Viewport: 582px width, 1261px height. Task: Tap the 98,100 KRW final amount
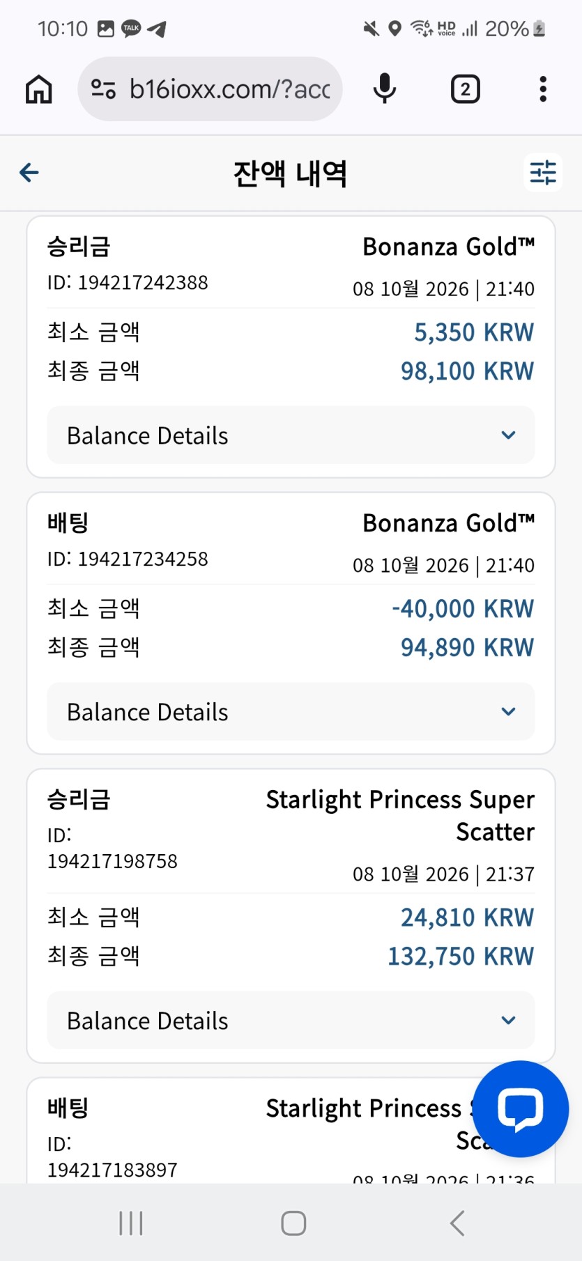point(467,371)
